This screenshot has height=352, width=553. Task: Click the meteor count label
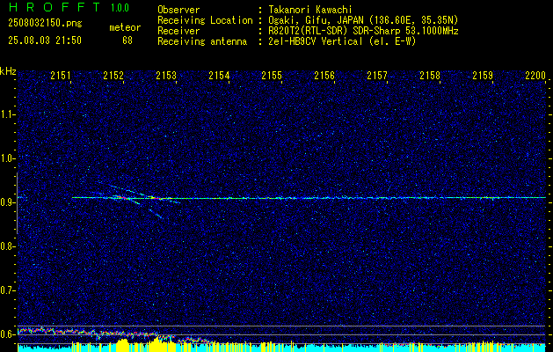(x=125, y=27)
